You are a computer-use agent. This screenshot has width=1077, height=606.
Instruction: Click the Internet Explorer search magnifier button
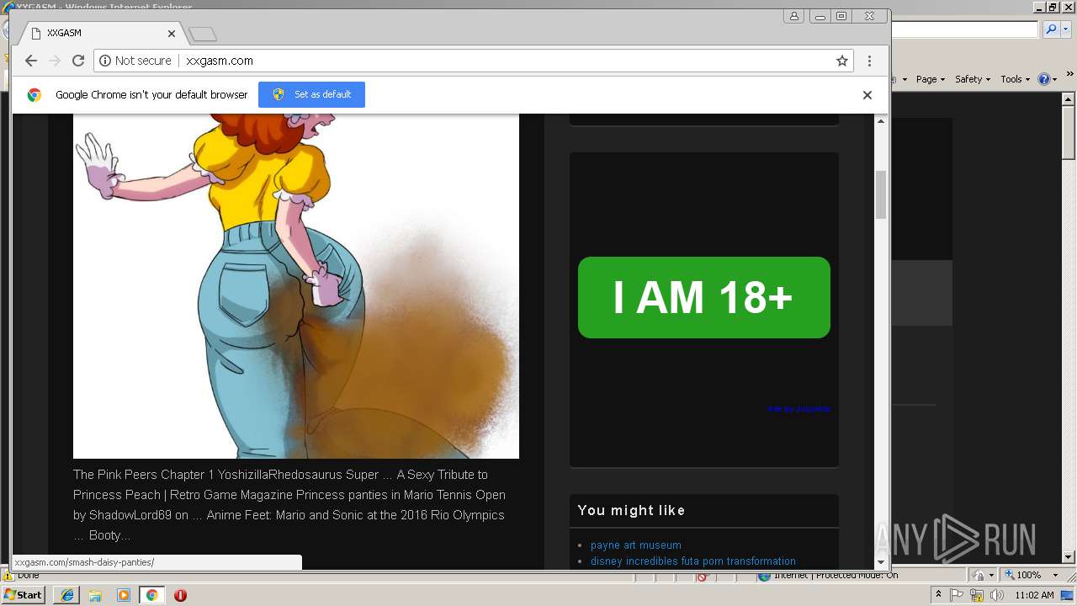point(1050,29)
